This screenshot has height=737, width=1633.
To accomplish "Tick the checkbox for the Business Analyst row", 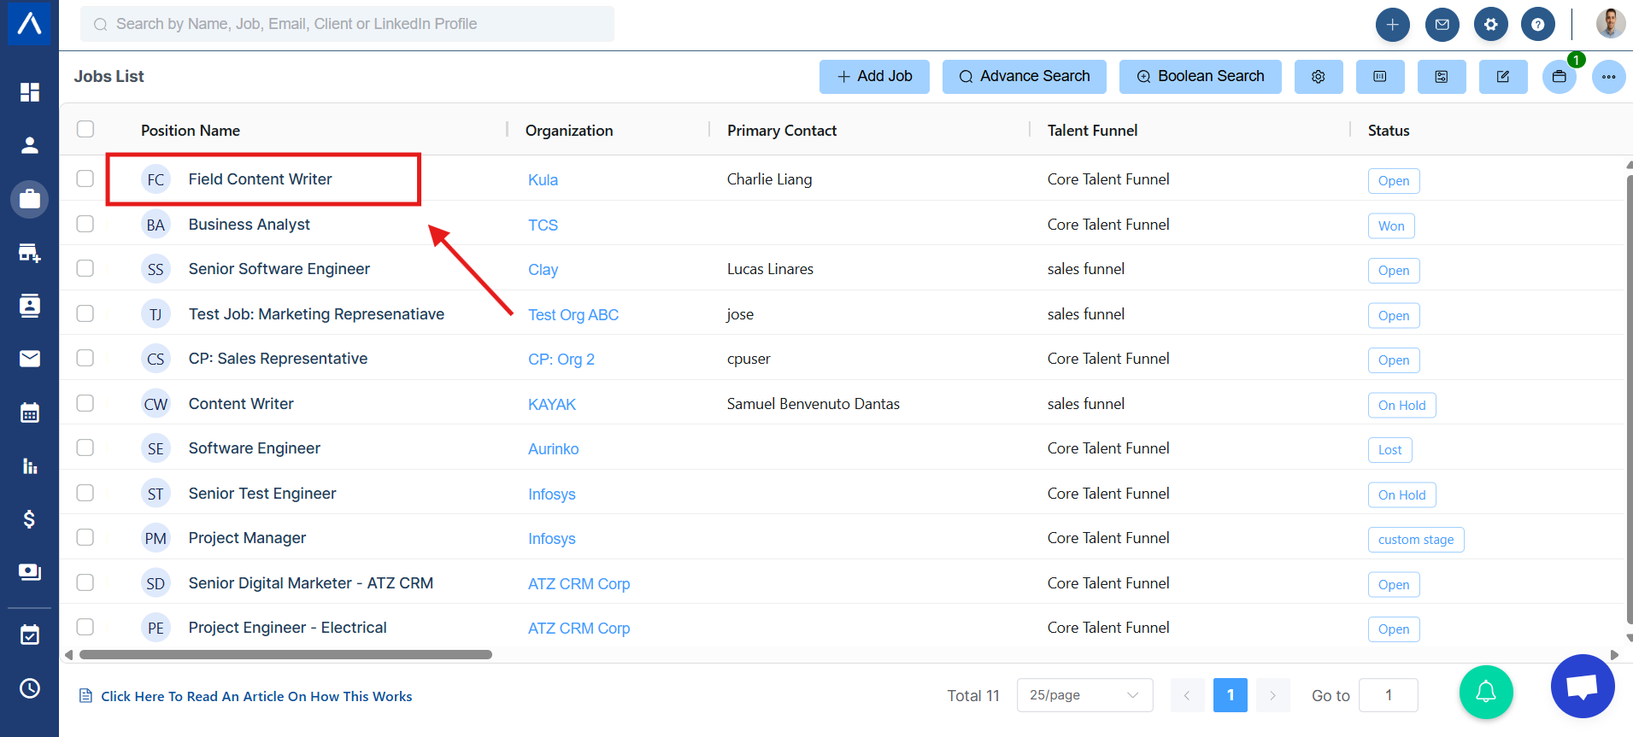I will tap(85, 224).
